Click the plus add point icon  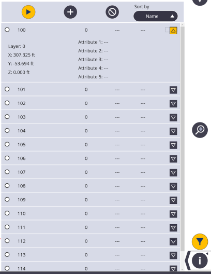[70, 12]
